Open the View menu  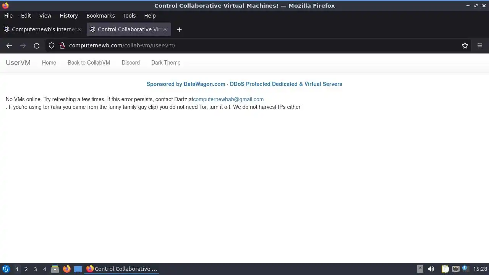pos(45,16)
